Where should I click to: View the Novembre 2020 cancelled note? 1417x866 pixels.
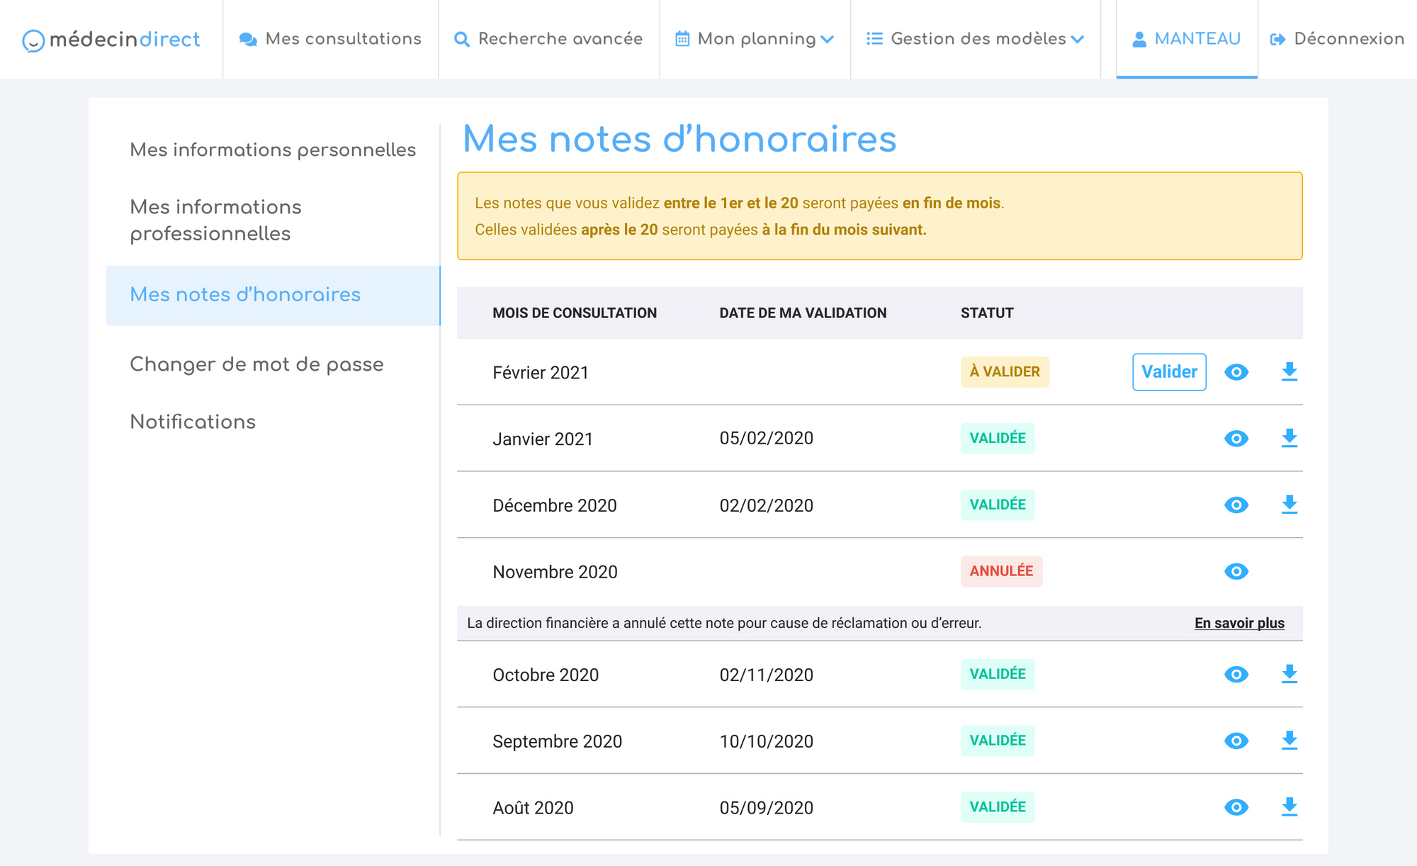[x=1236, y=571]
